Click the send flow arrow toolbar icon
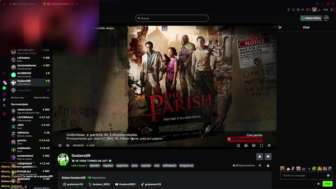The height and width of the screenshot is (189, 336). (x=303, y=10)
